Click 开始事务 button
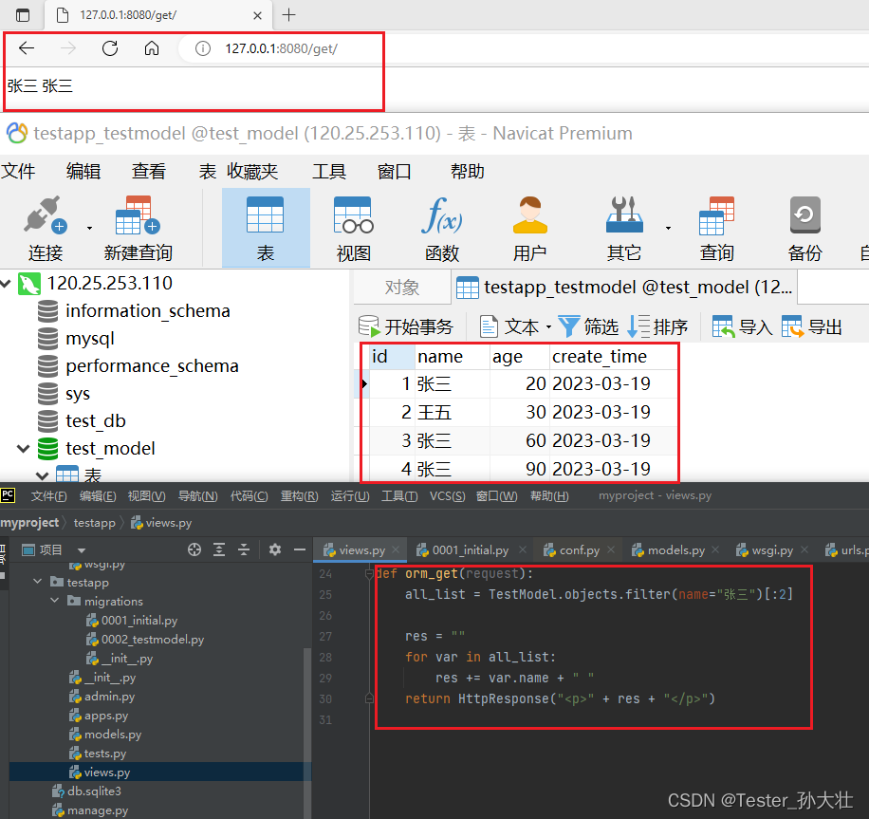This screenshot has width=869, height=819. (x=406, y=326)
